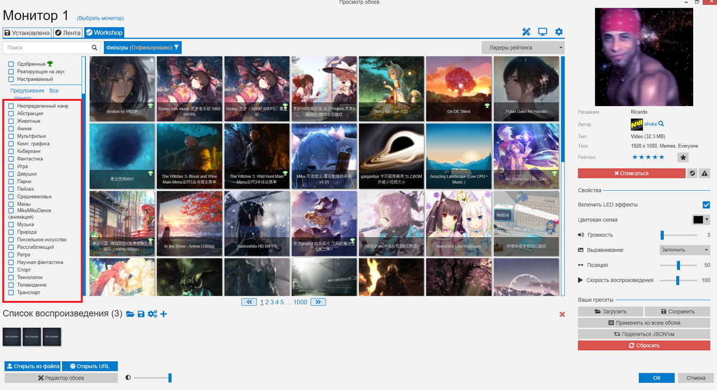
Task: Click the Все filter link
Action: pos(54,91)
